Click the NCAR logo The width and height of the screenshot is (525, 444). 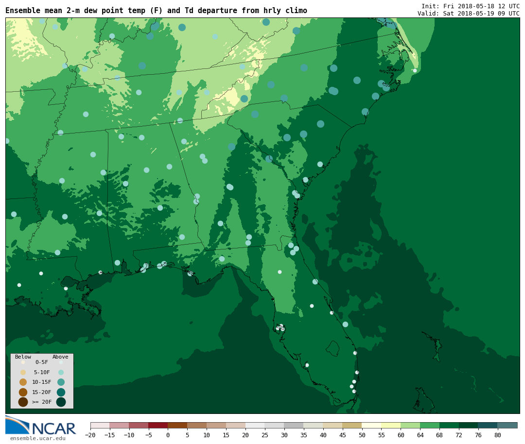tap(40, 425)
